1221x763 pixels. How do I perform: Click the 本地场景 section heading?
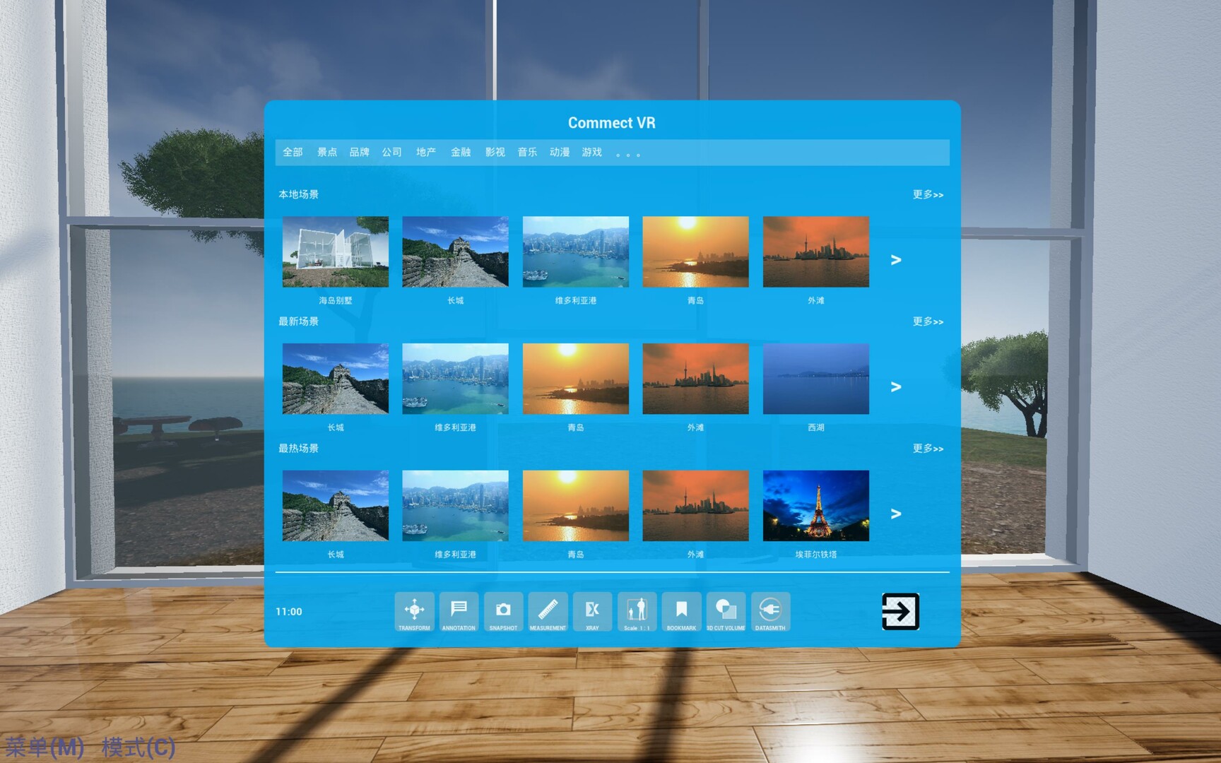pyautogui.click(x=298, y=194)
